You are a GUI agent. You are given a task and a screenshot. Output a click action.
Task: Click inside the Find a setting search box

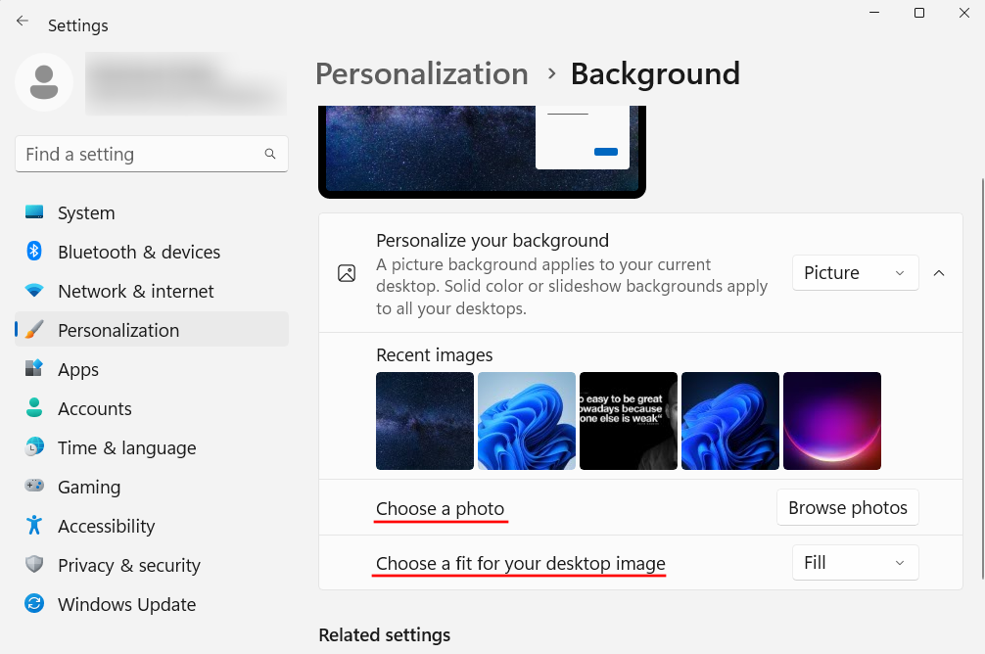(151, 154)
